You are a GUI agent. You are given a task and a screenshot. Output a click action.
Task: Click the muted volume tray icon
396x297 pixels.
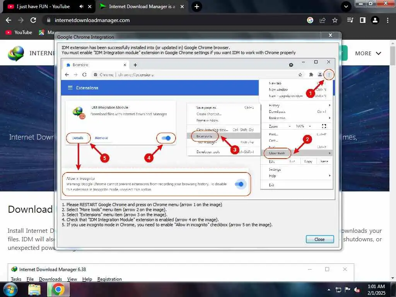[x=357, y=290]
